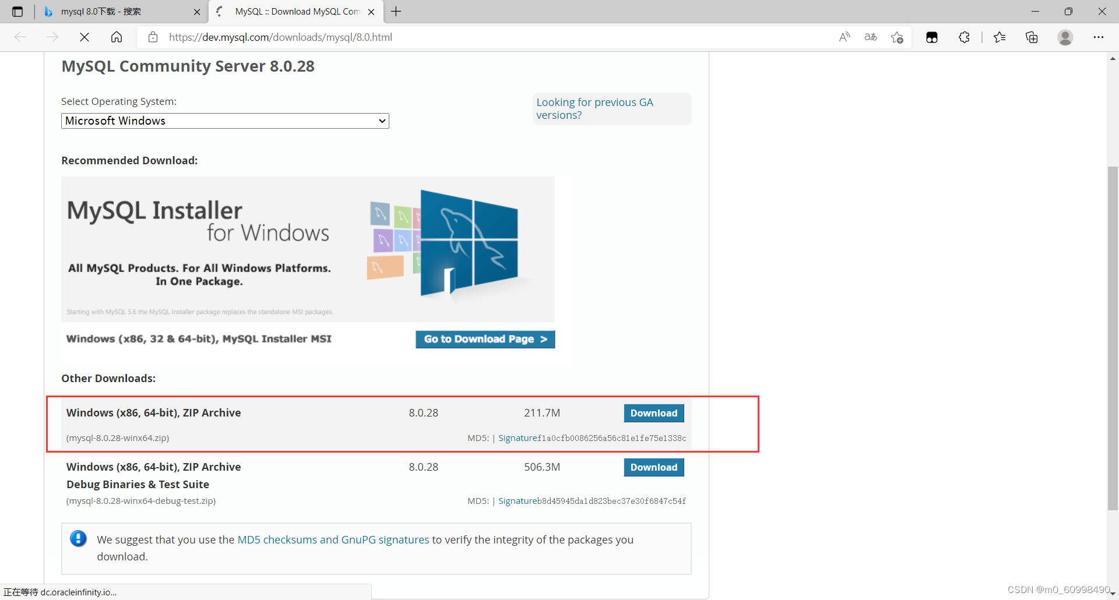
Task: Click the MySQL Installer for Windows banner
Action: tap(308, 249)
